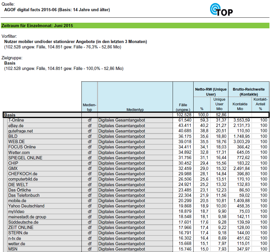Click the Kontakt-Anteil % column header
This screenshot has width=270, height=252.
(x=260, y=104)
